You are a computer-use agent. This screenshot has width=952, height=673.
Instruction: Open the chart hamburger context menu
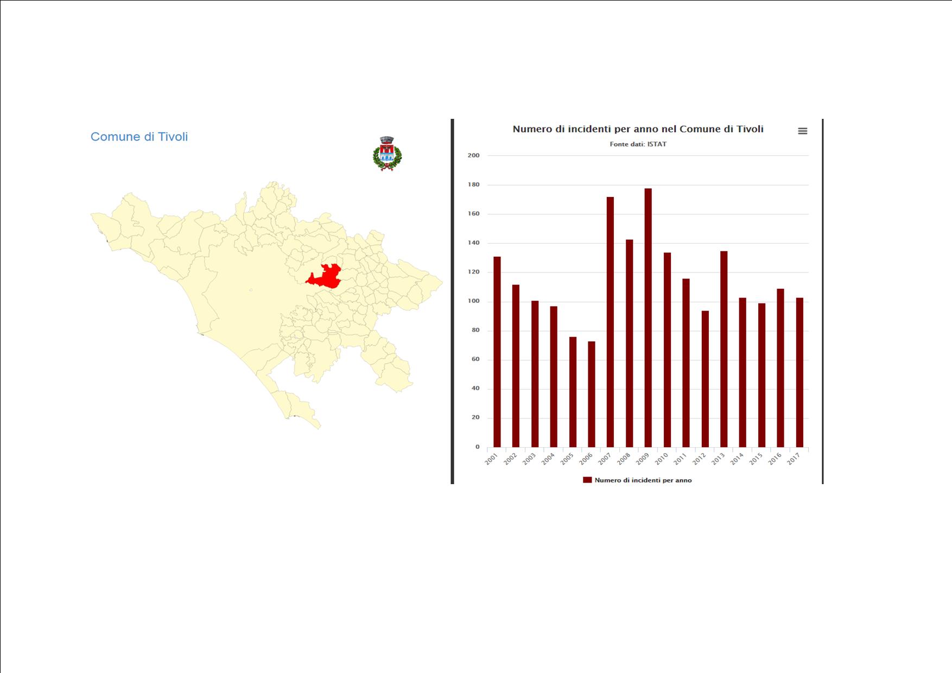[802, 131]
